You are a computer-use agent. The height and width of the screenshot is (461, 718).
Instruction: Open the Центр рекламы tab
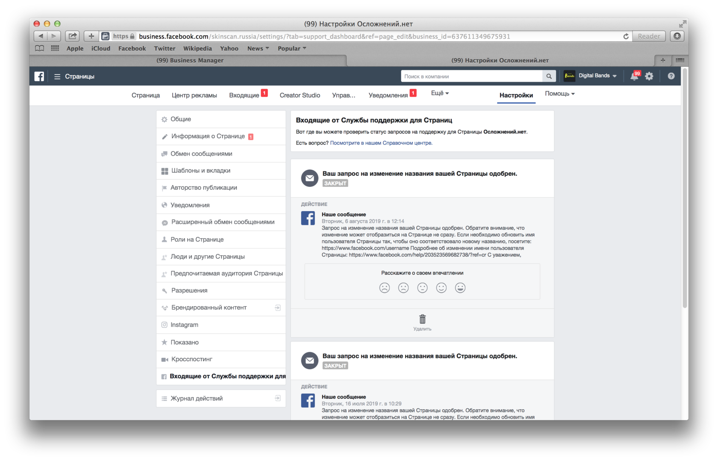[x=194, y=95]
